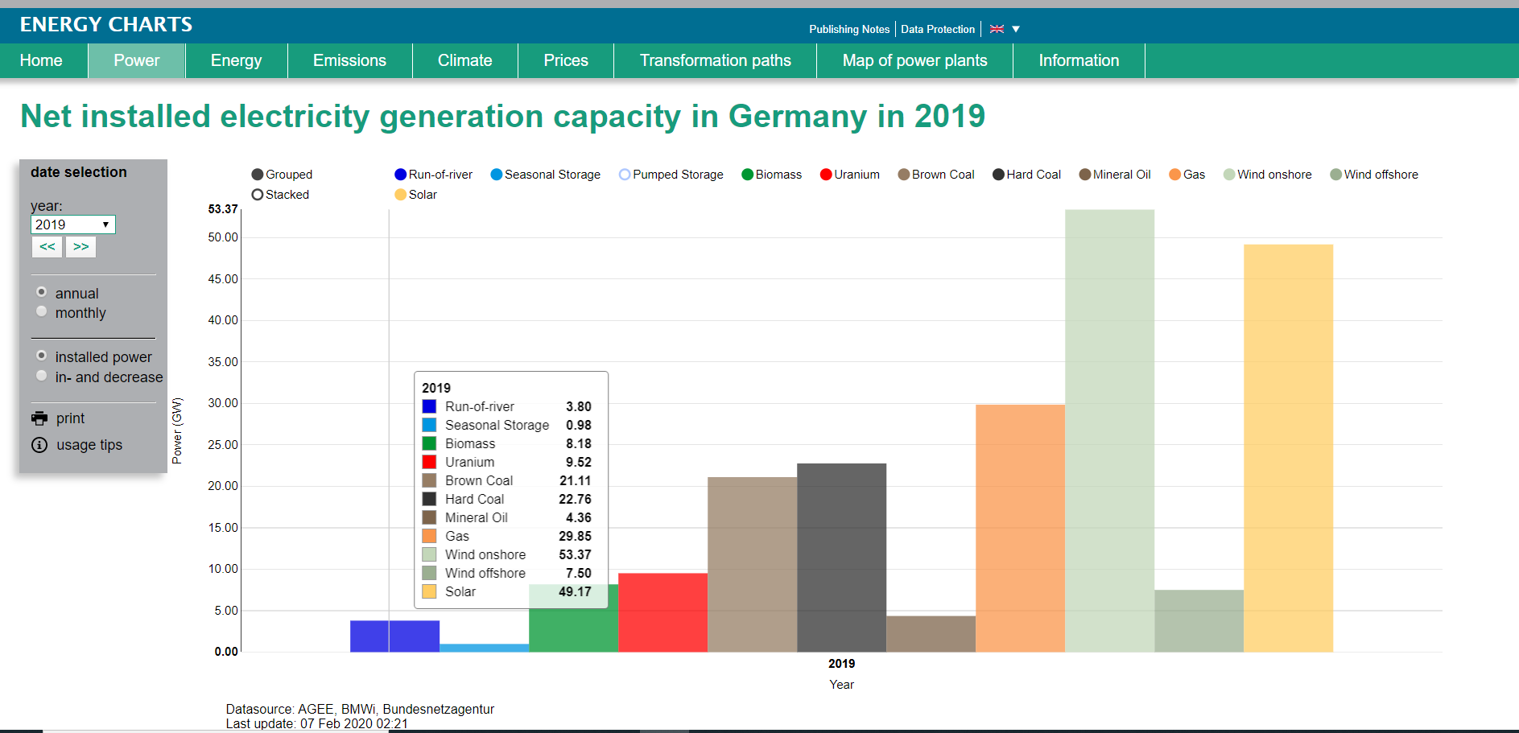Click the printer icon
1519x733 pixels.
pyautogui.click(x=39, y=418)
